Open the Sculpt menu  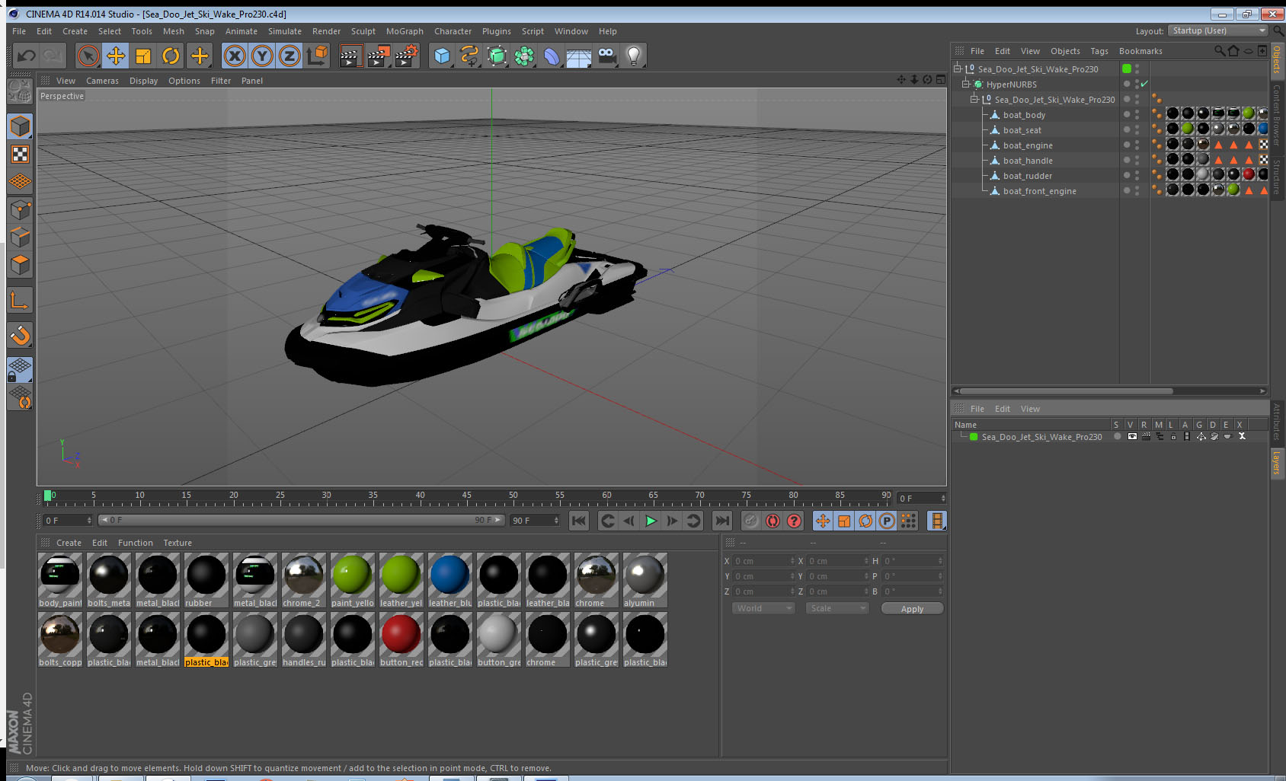[363, 31]
